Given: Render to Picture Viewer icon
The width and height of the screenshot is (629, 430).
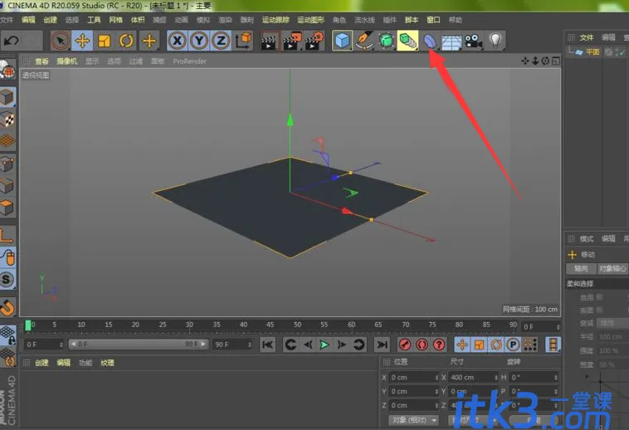Looking at the screenshot, I should [x=292, y=41].
